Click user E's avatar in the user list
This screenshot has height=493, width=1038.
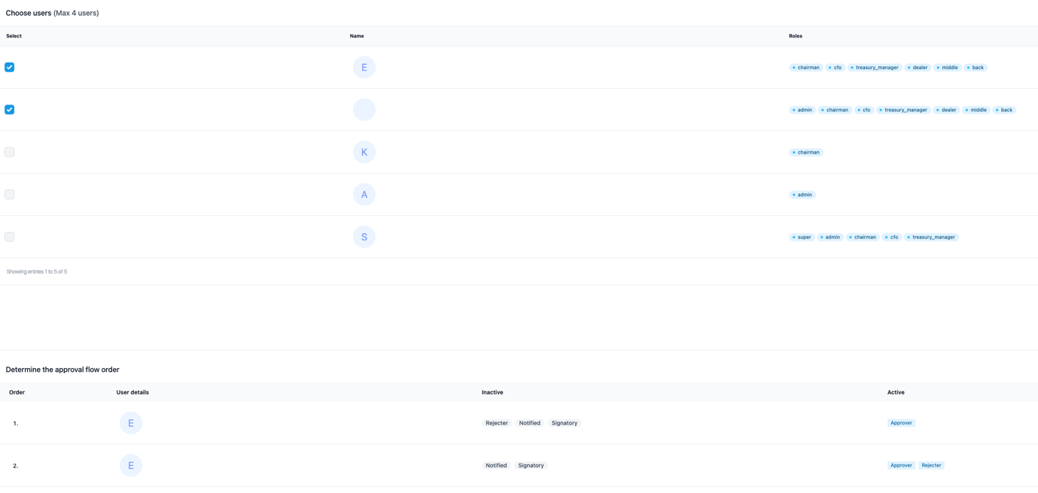tap(364, 66)
